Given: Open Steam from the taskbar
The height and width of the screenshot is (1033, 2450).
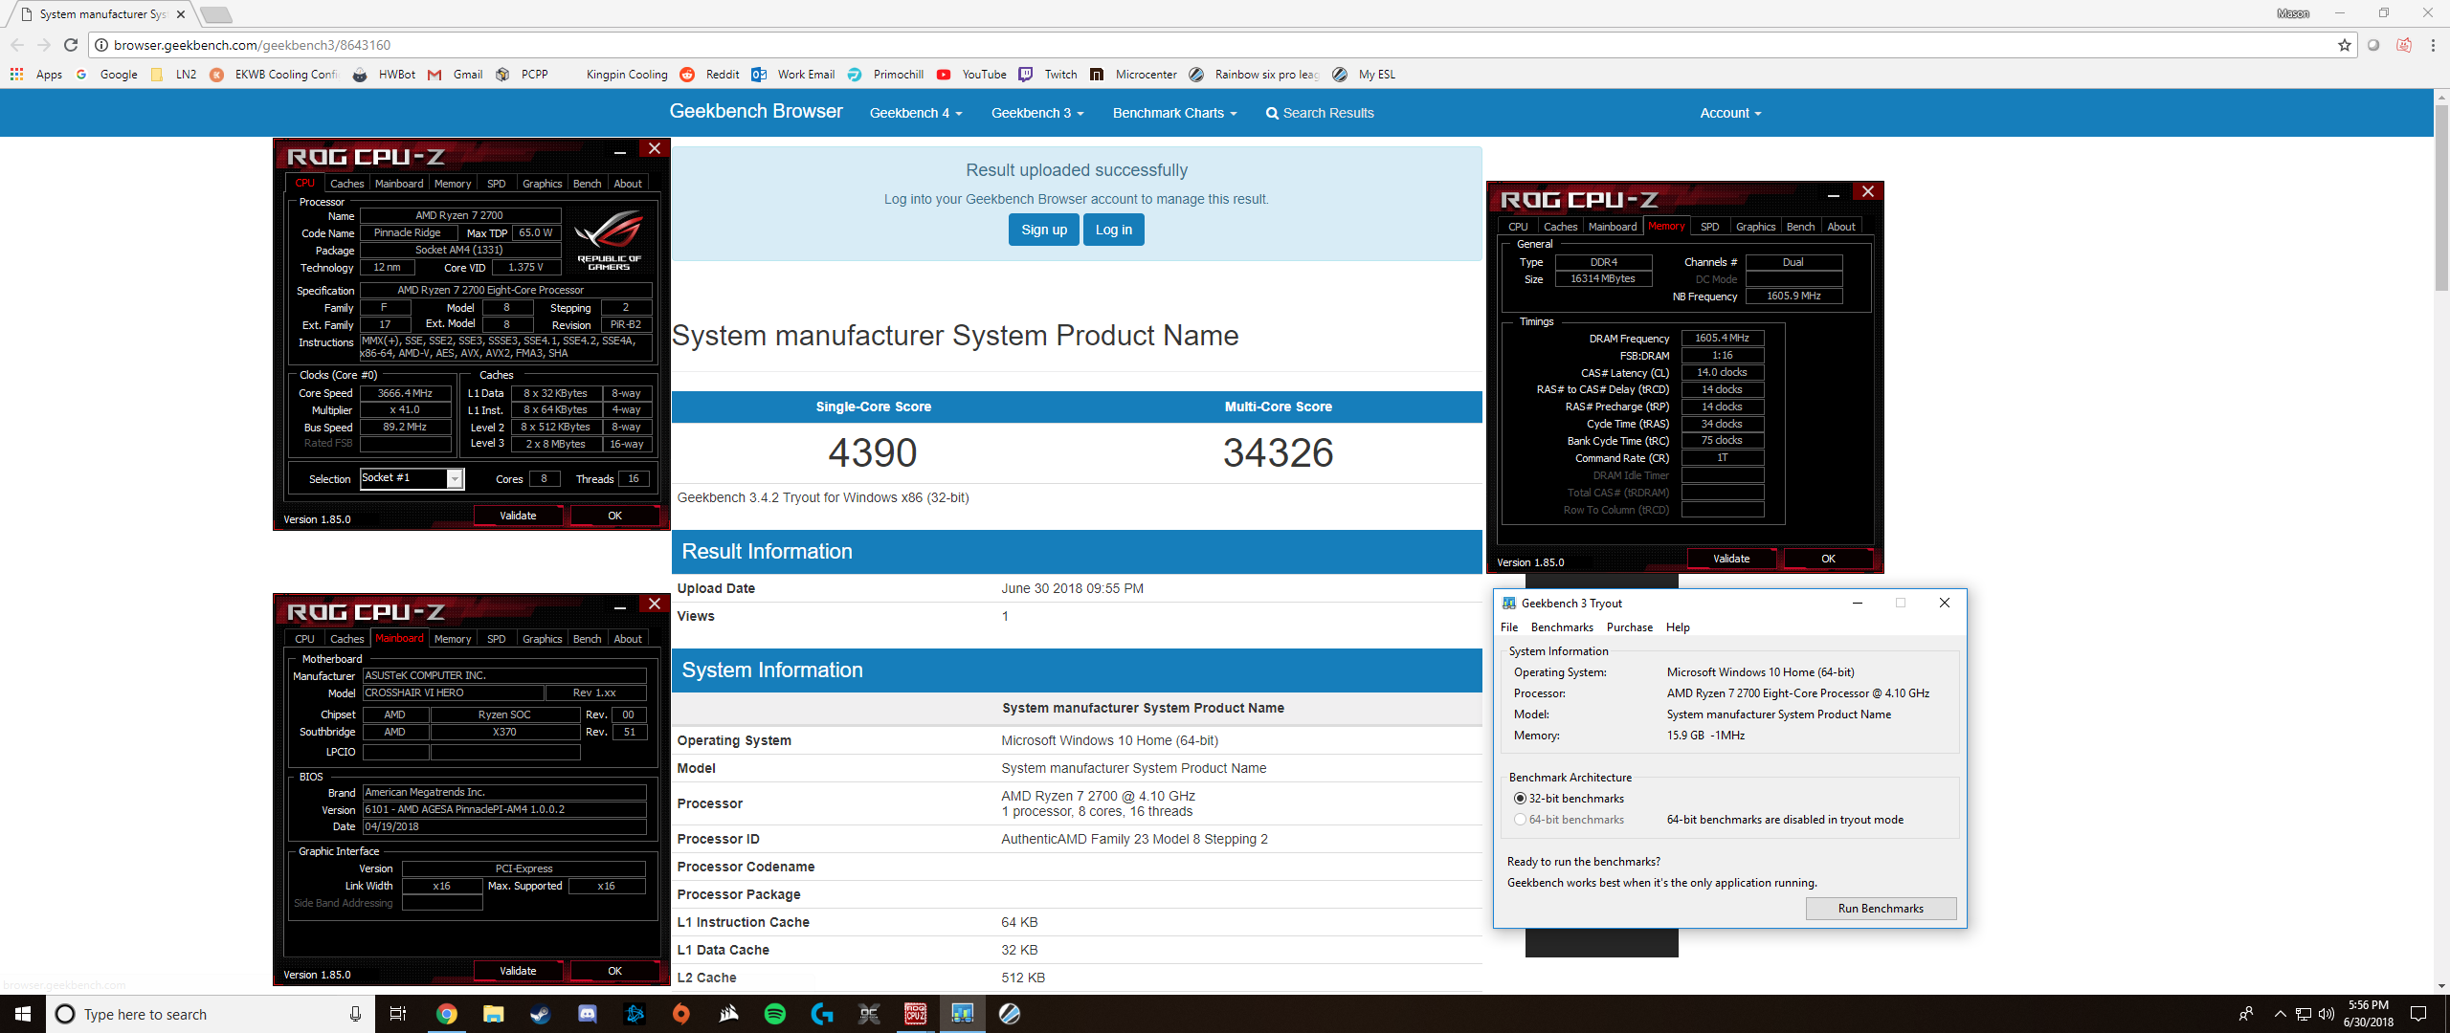Looking at the screenshot, I should 540,1014.
